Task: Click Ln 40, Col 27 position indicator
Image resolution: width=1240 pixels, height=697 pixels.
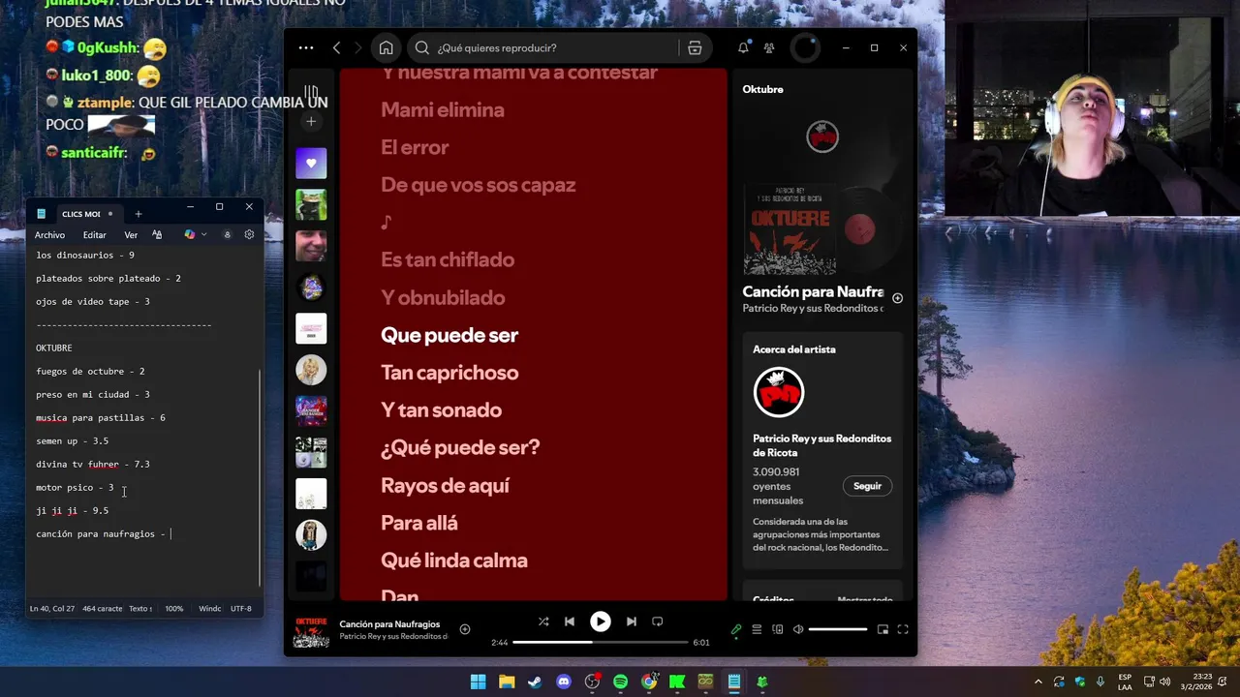Action: point(52,609)
